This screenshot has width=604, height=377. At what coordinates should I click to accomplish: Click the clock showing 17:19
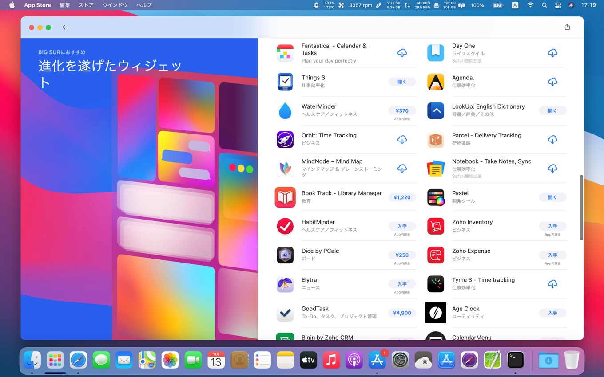(x=588, y=5)
